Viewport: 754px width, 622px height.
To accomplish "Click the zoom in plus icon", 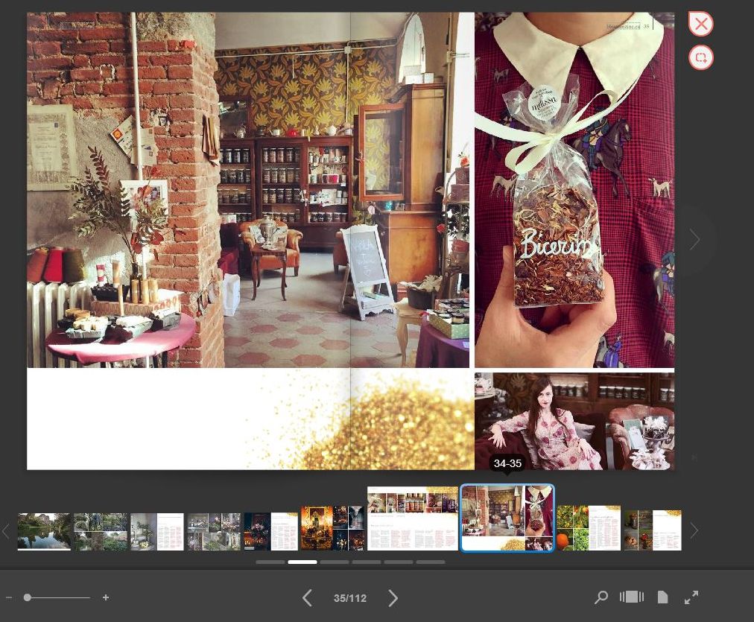I will click(106, 597).
